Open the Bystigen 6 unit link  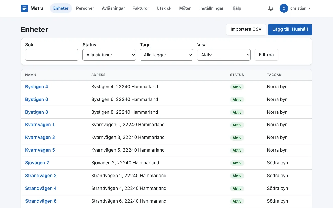click(x=37, y=99)
